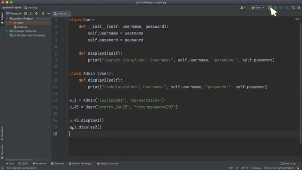302x170 pixels.
Task: Close the main.py editor tab
Action: point(69,14)
